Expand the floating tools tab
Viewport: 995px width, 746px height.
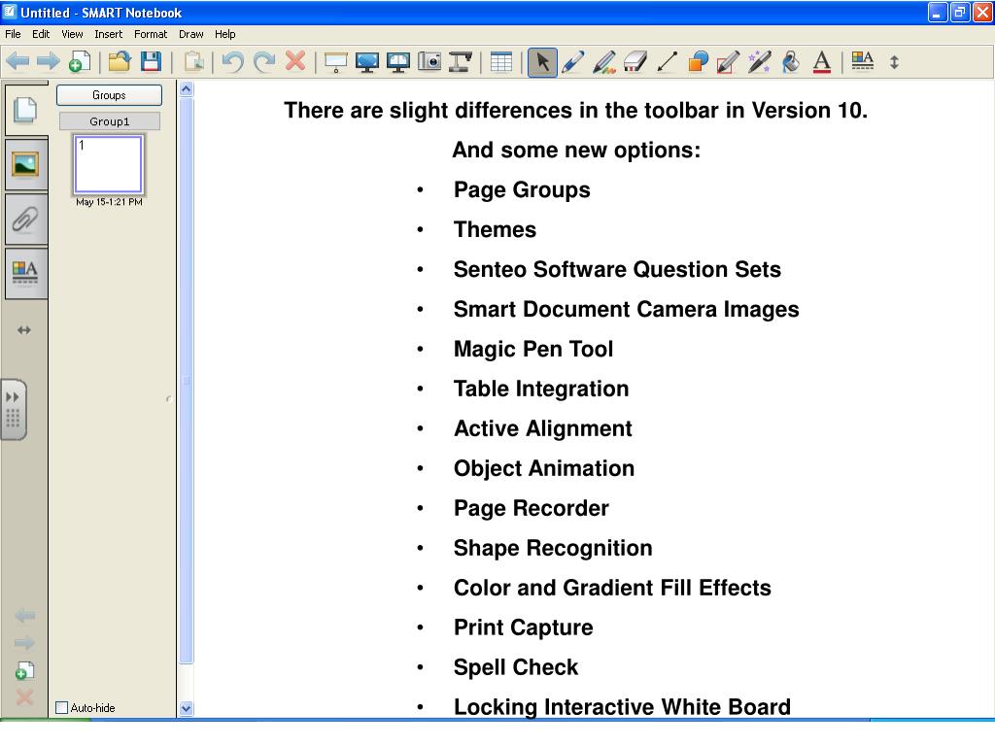14,410
